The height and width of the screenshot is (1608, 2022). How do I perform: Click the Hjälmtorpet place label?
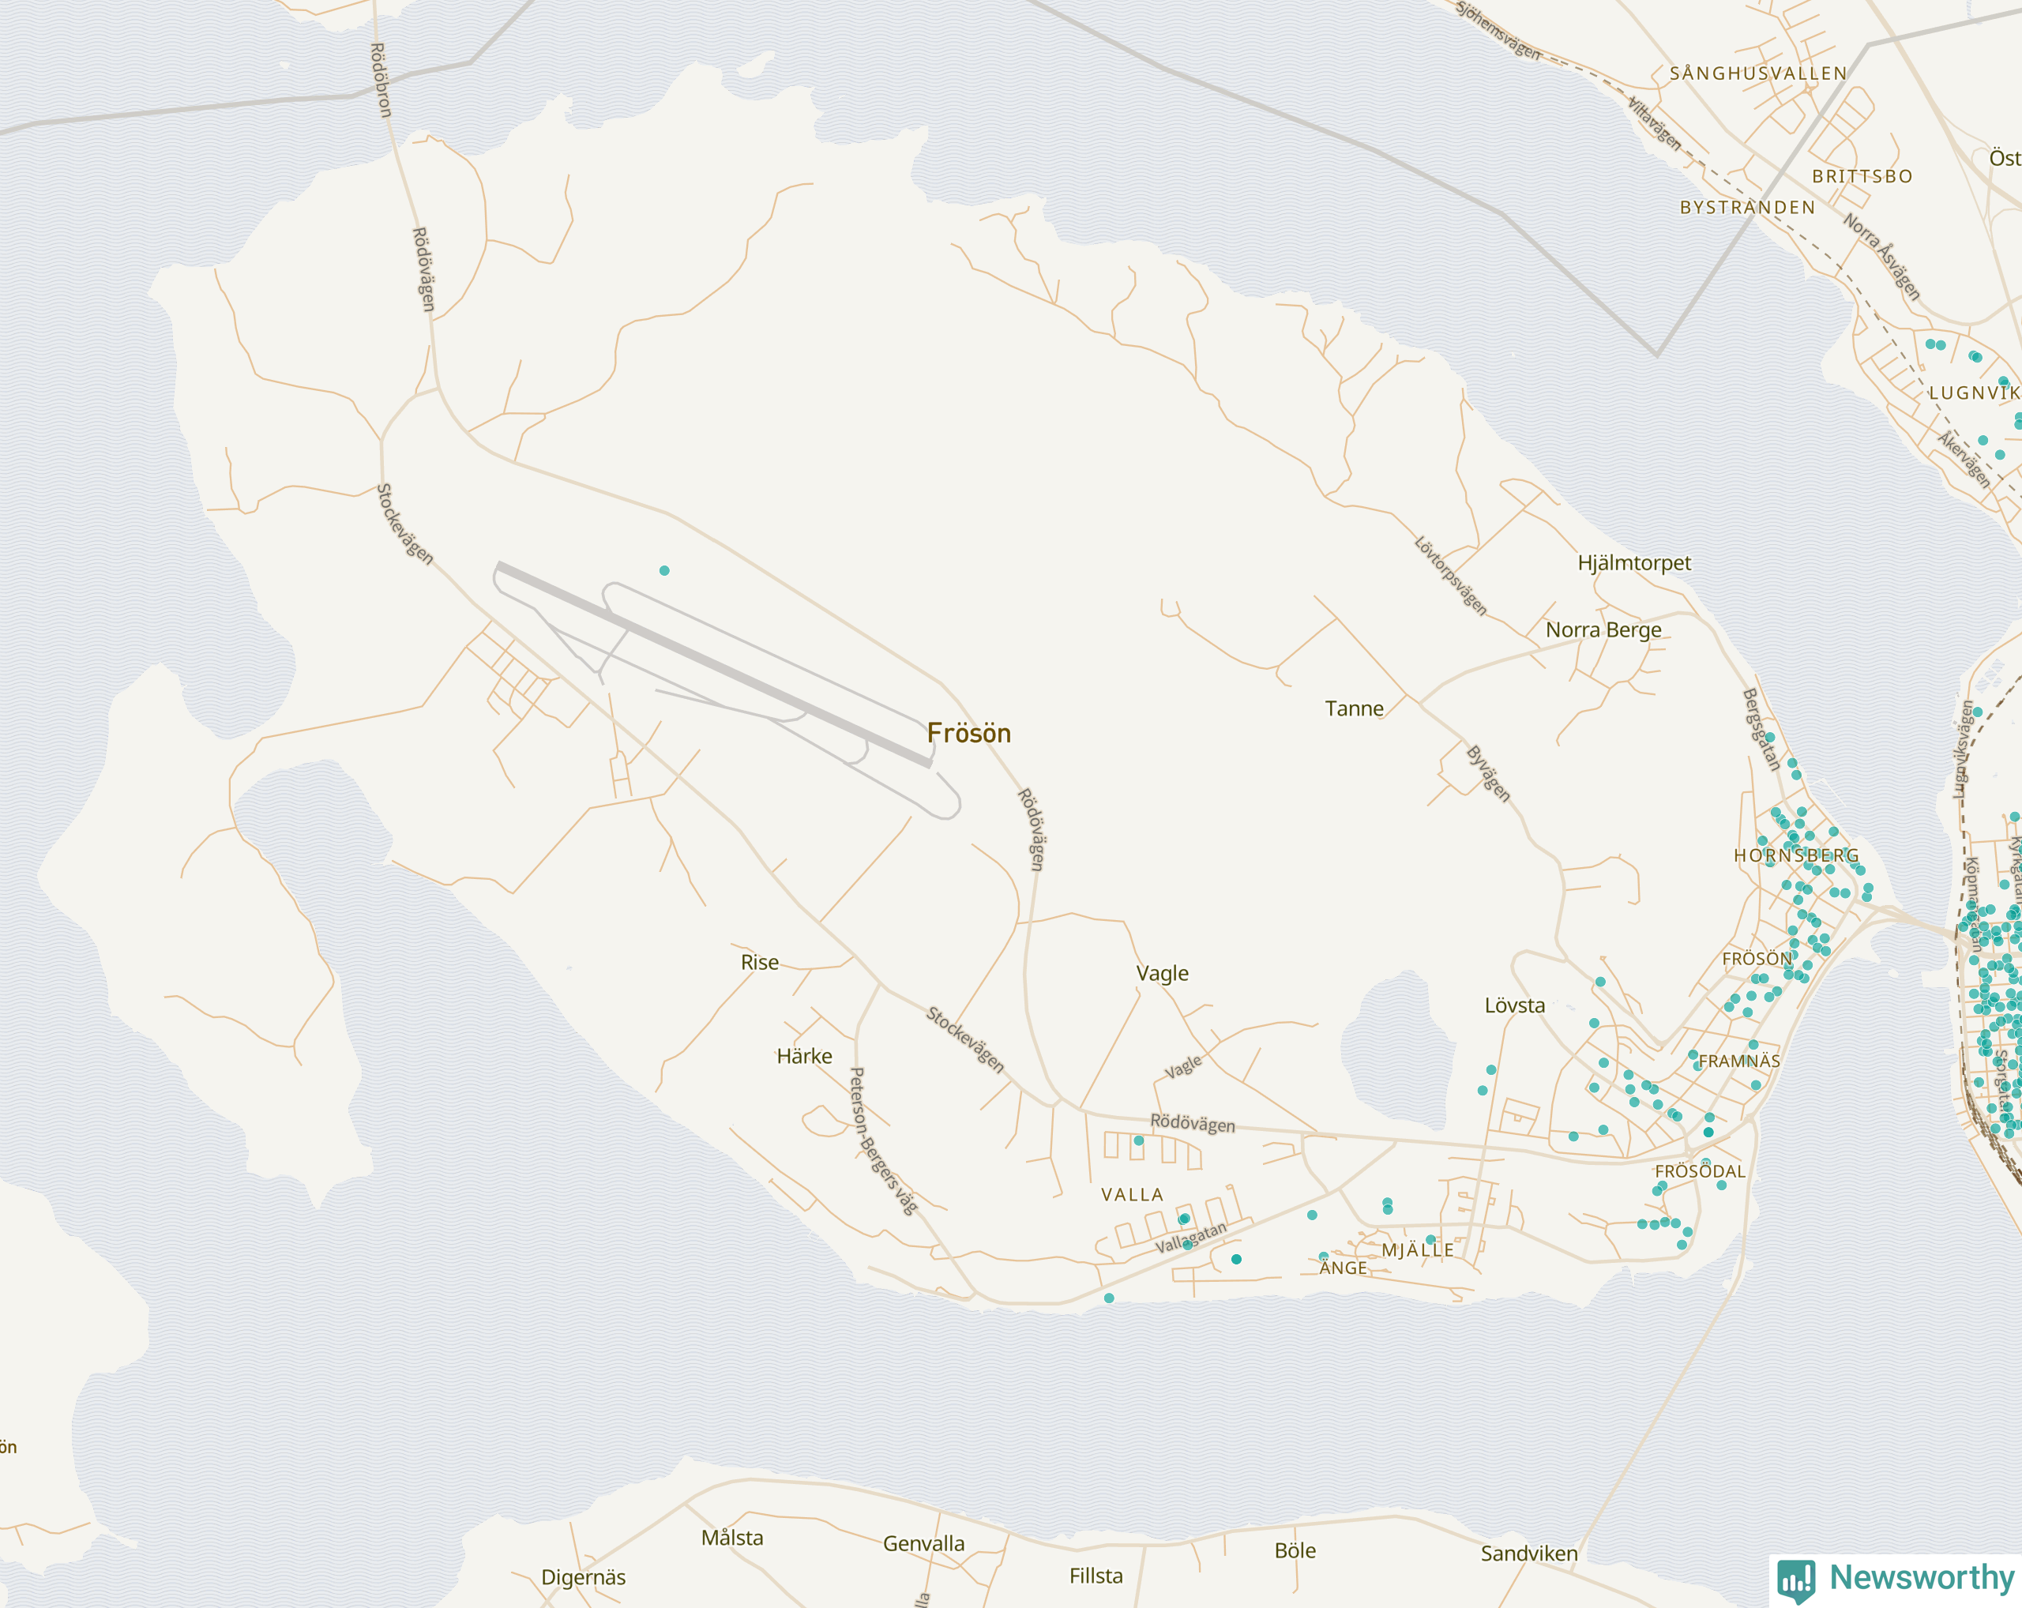click(x=1633, y=562)
